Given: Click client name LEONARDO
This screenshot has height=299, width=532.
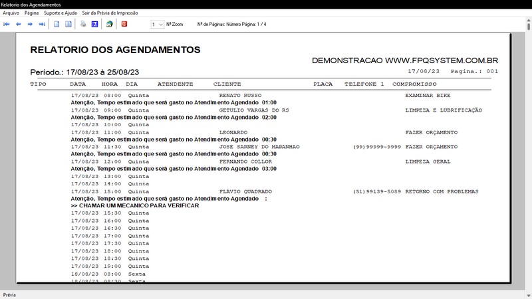Looking at the screenshot, I should pos(233,132).
